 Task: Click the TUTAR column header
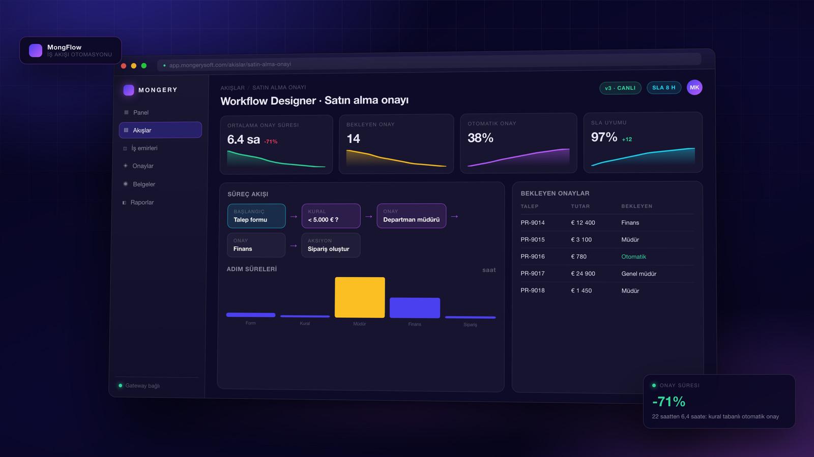click(x=580, y=206)
